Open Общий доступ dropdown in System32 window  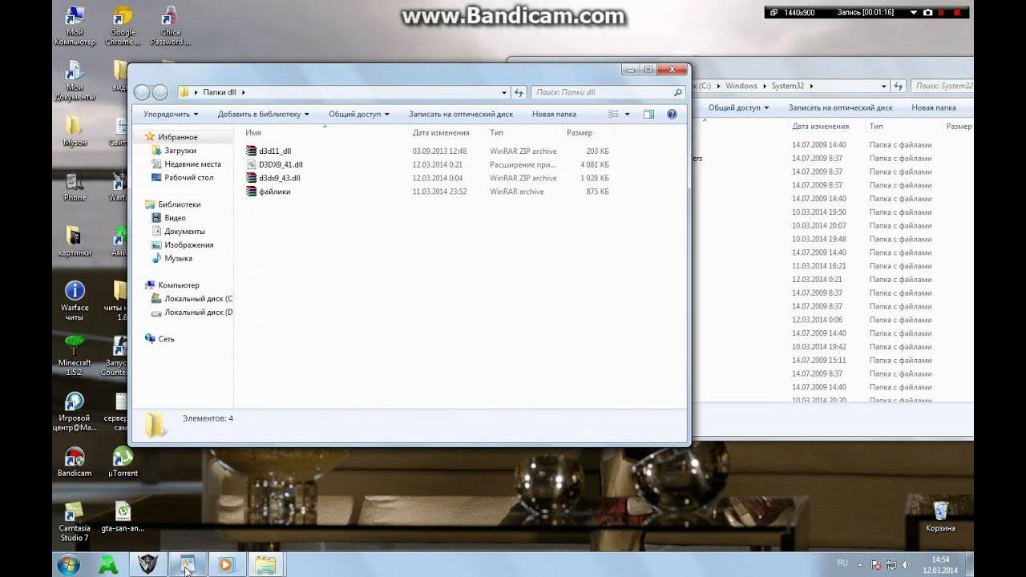point(738,107)
